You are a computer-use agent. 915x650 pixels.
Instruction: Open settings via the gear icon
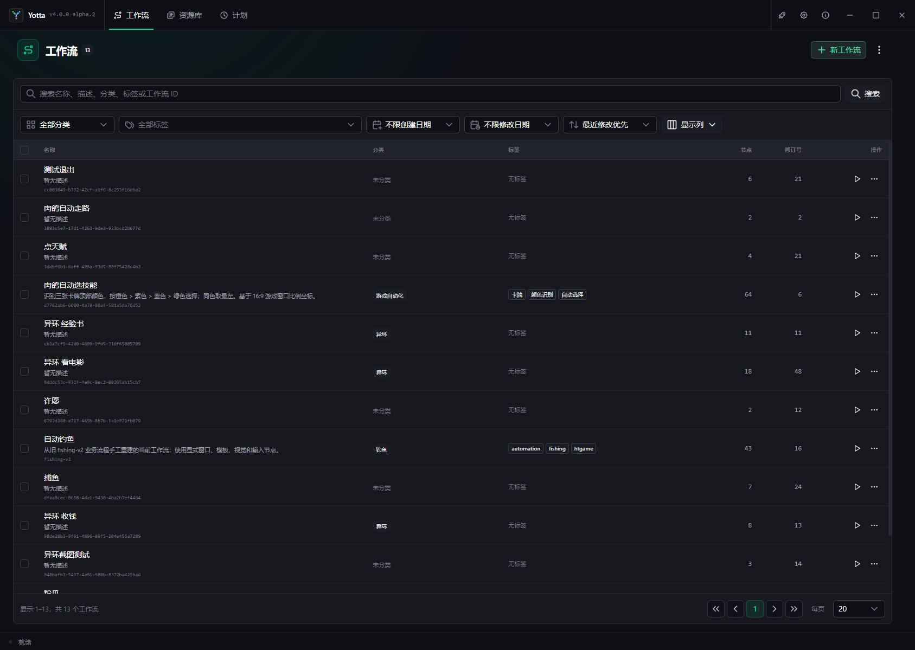(x=804, y=15)
